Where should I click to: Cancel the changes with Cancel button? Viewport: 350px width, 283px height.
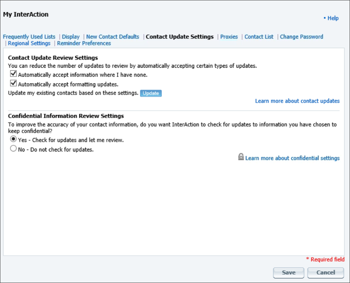point(326,273)
